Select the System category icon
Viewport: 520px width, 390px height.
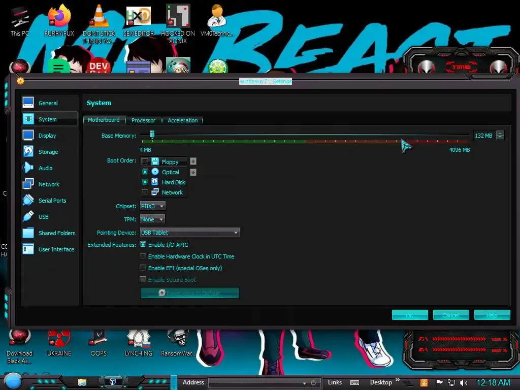point(28,119)
